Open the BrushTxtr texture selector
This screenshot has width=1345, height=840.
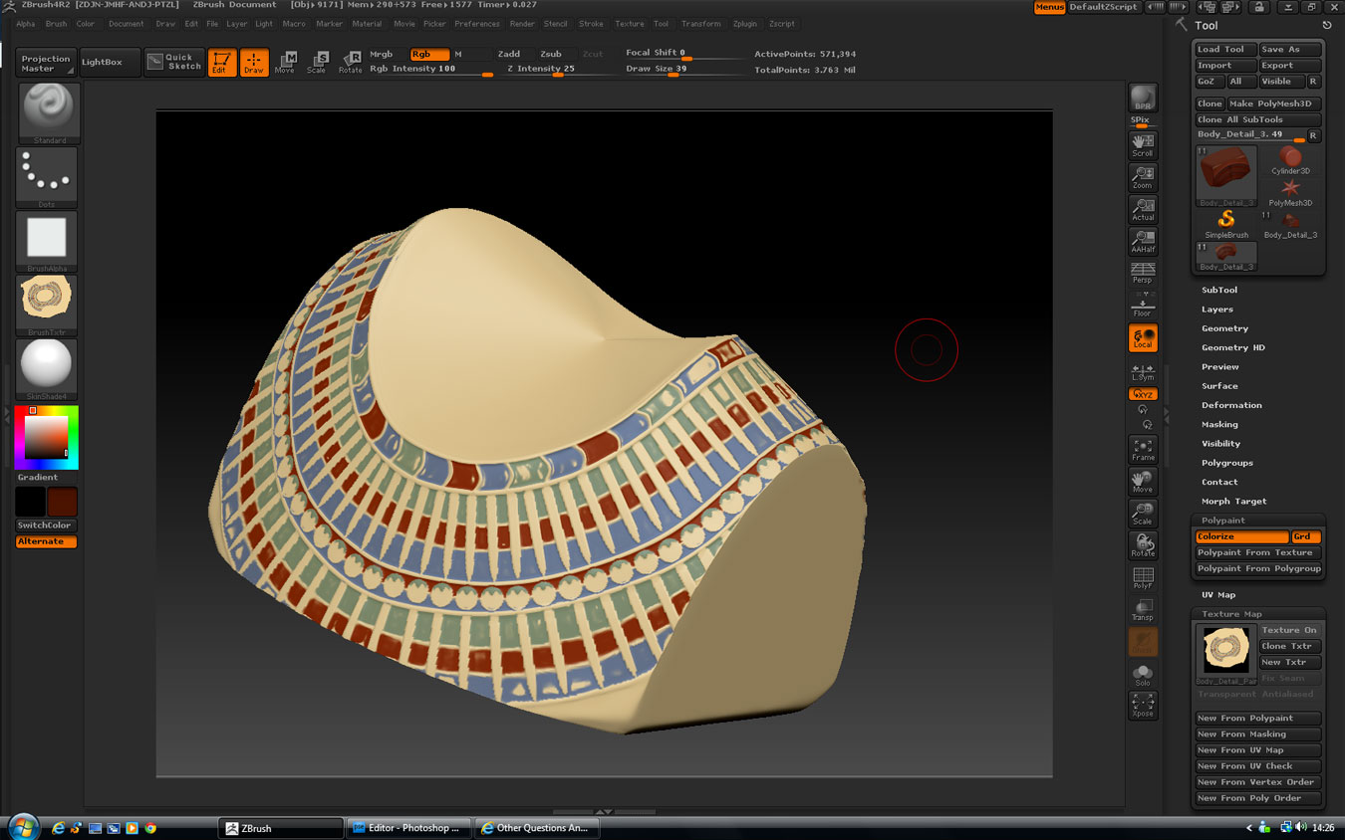click(47, 306)
